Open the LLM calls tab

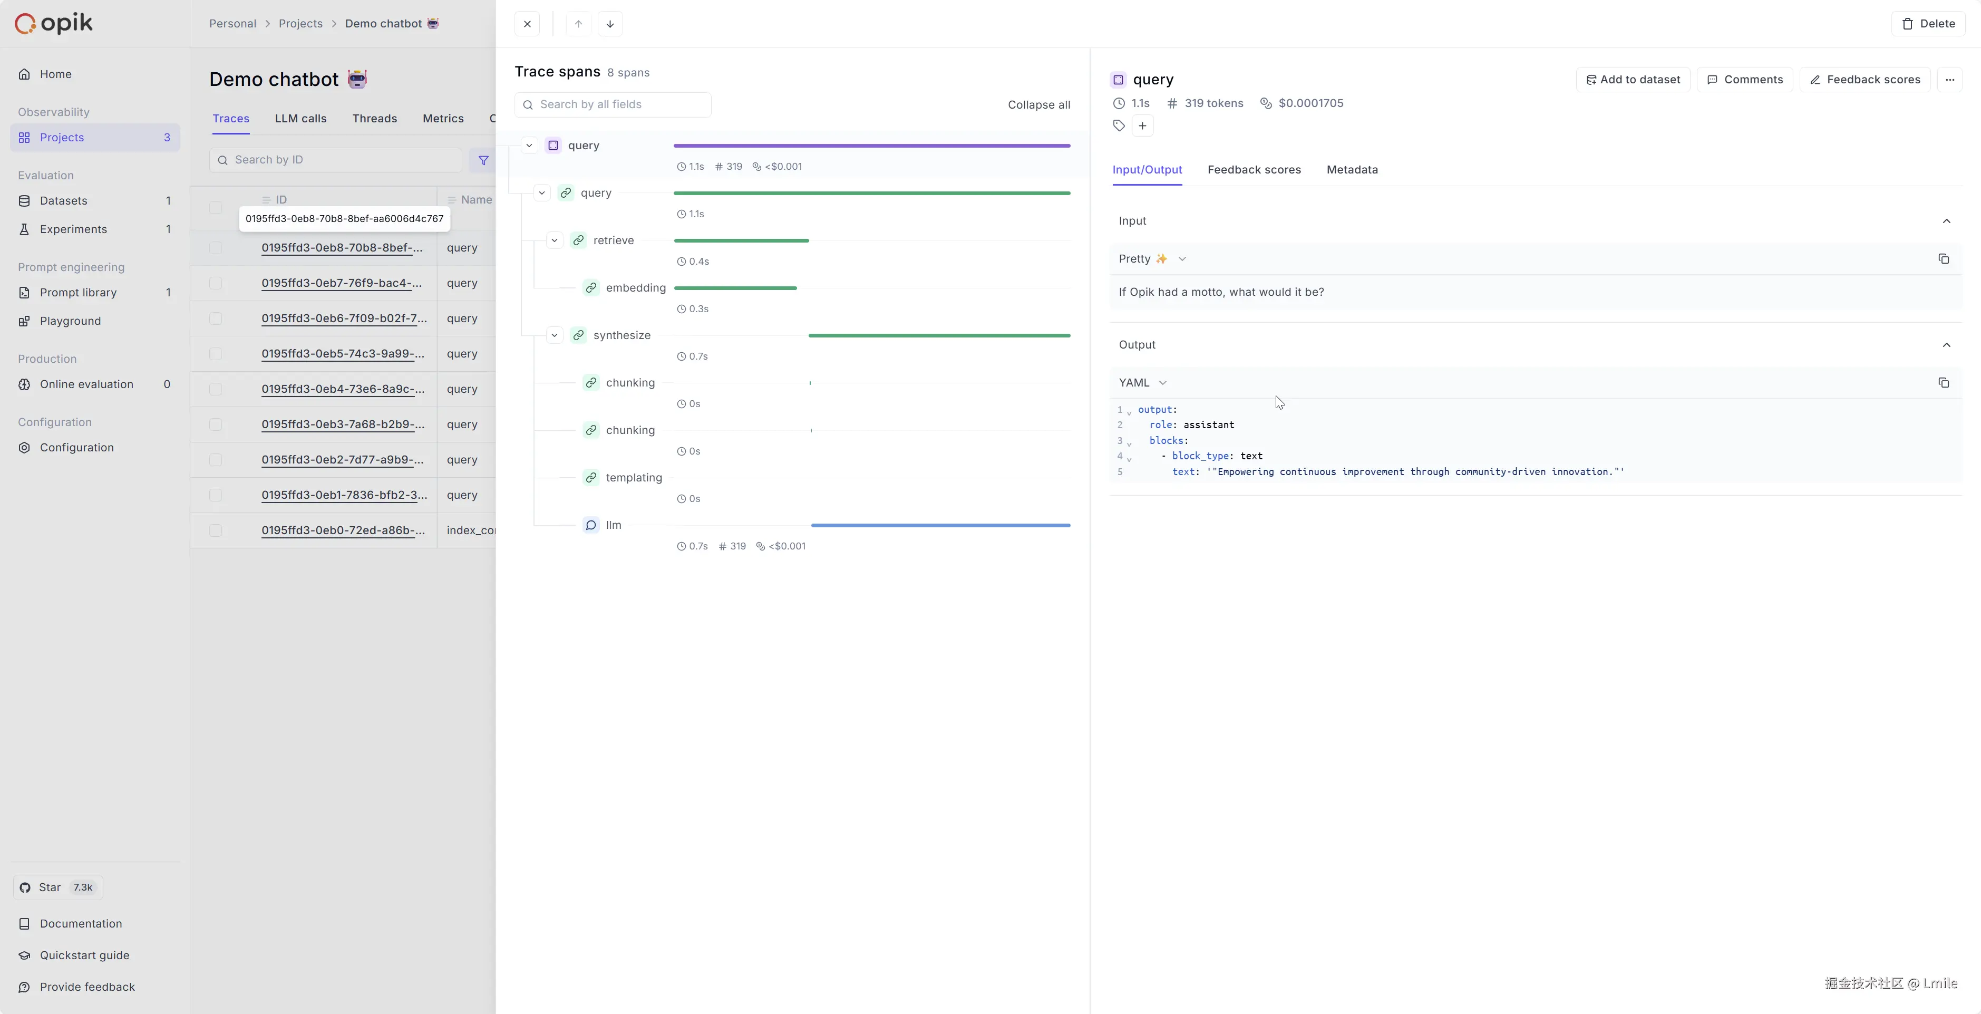tap(300, 119)
